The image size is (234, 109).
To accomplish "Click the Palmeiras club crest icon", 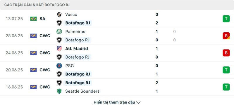I will 59,31.
